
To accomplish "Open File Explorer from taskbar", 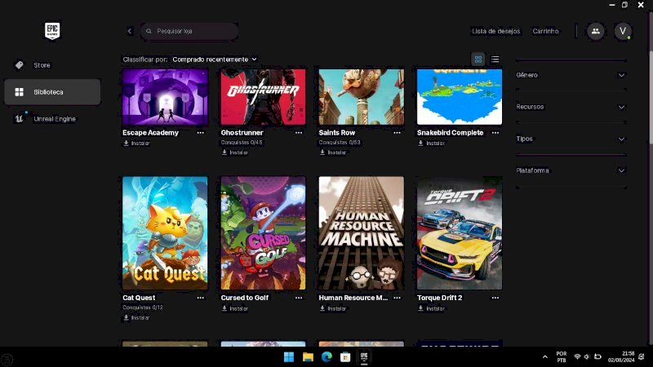I will [308, 357].
